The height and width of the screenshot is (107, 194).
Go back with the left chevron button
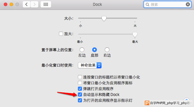coord(27,4)
